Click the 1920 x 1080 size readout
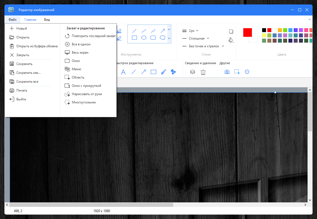 coord(102,211)
